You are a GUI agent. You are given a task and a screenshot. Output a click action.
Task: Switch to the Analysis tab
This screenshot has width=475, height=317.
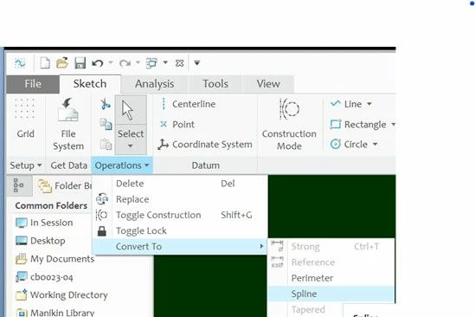155,84
